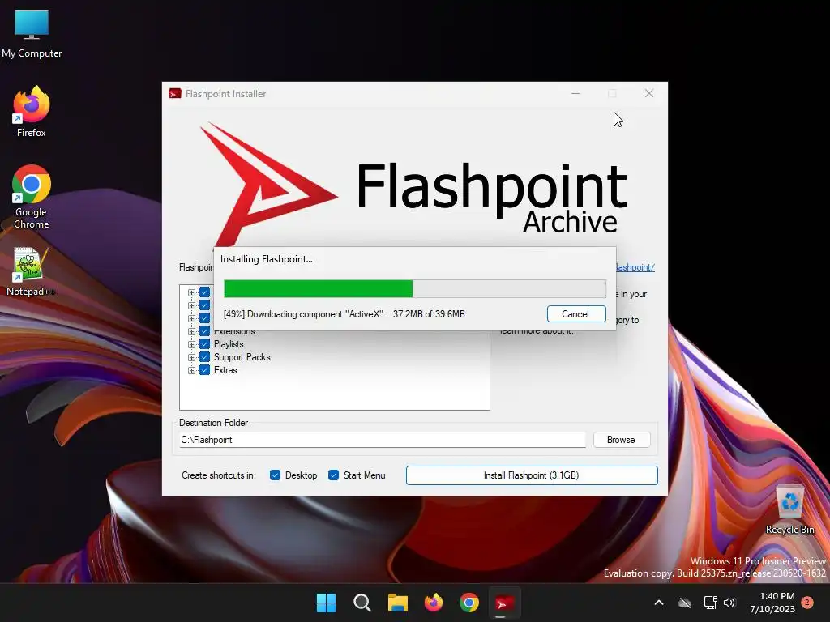Select the Support Packs tree item label

click(x=242, y=357)
